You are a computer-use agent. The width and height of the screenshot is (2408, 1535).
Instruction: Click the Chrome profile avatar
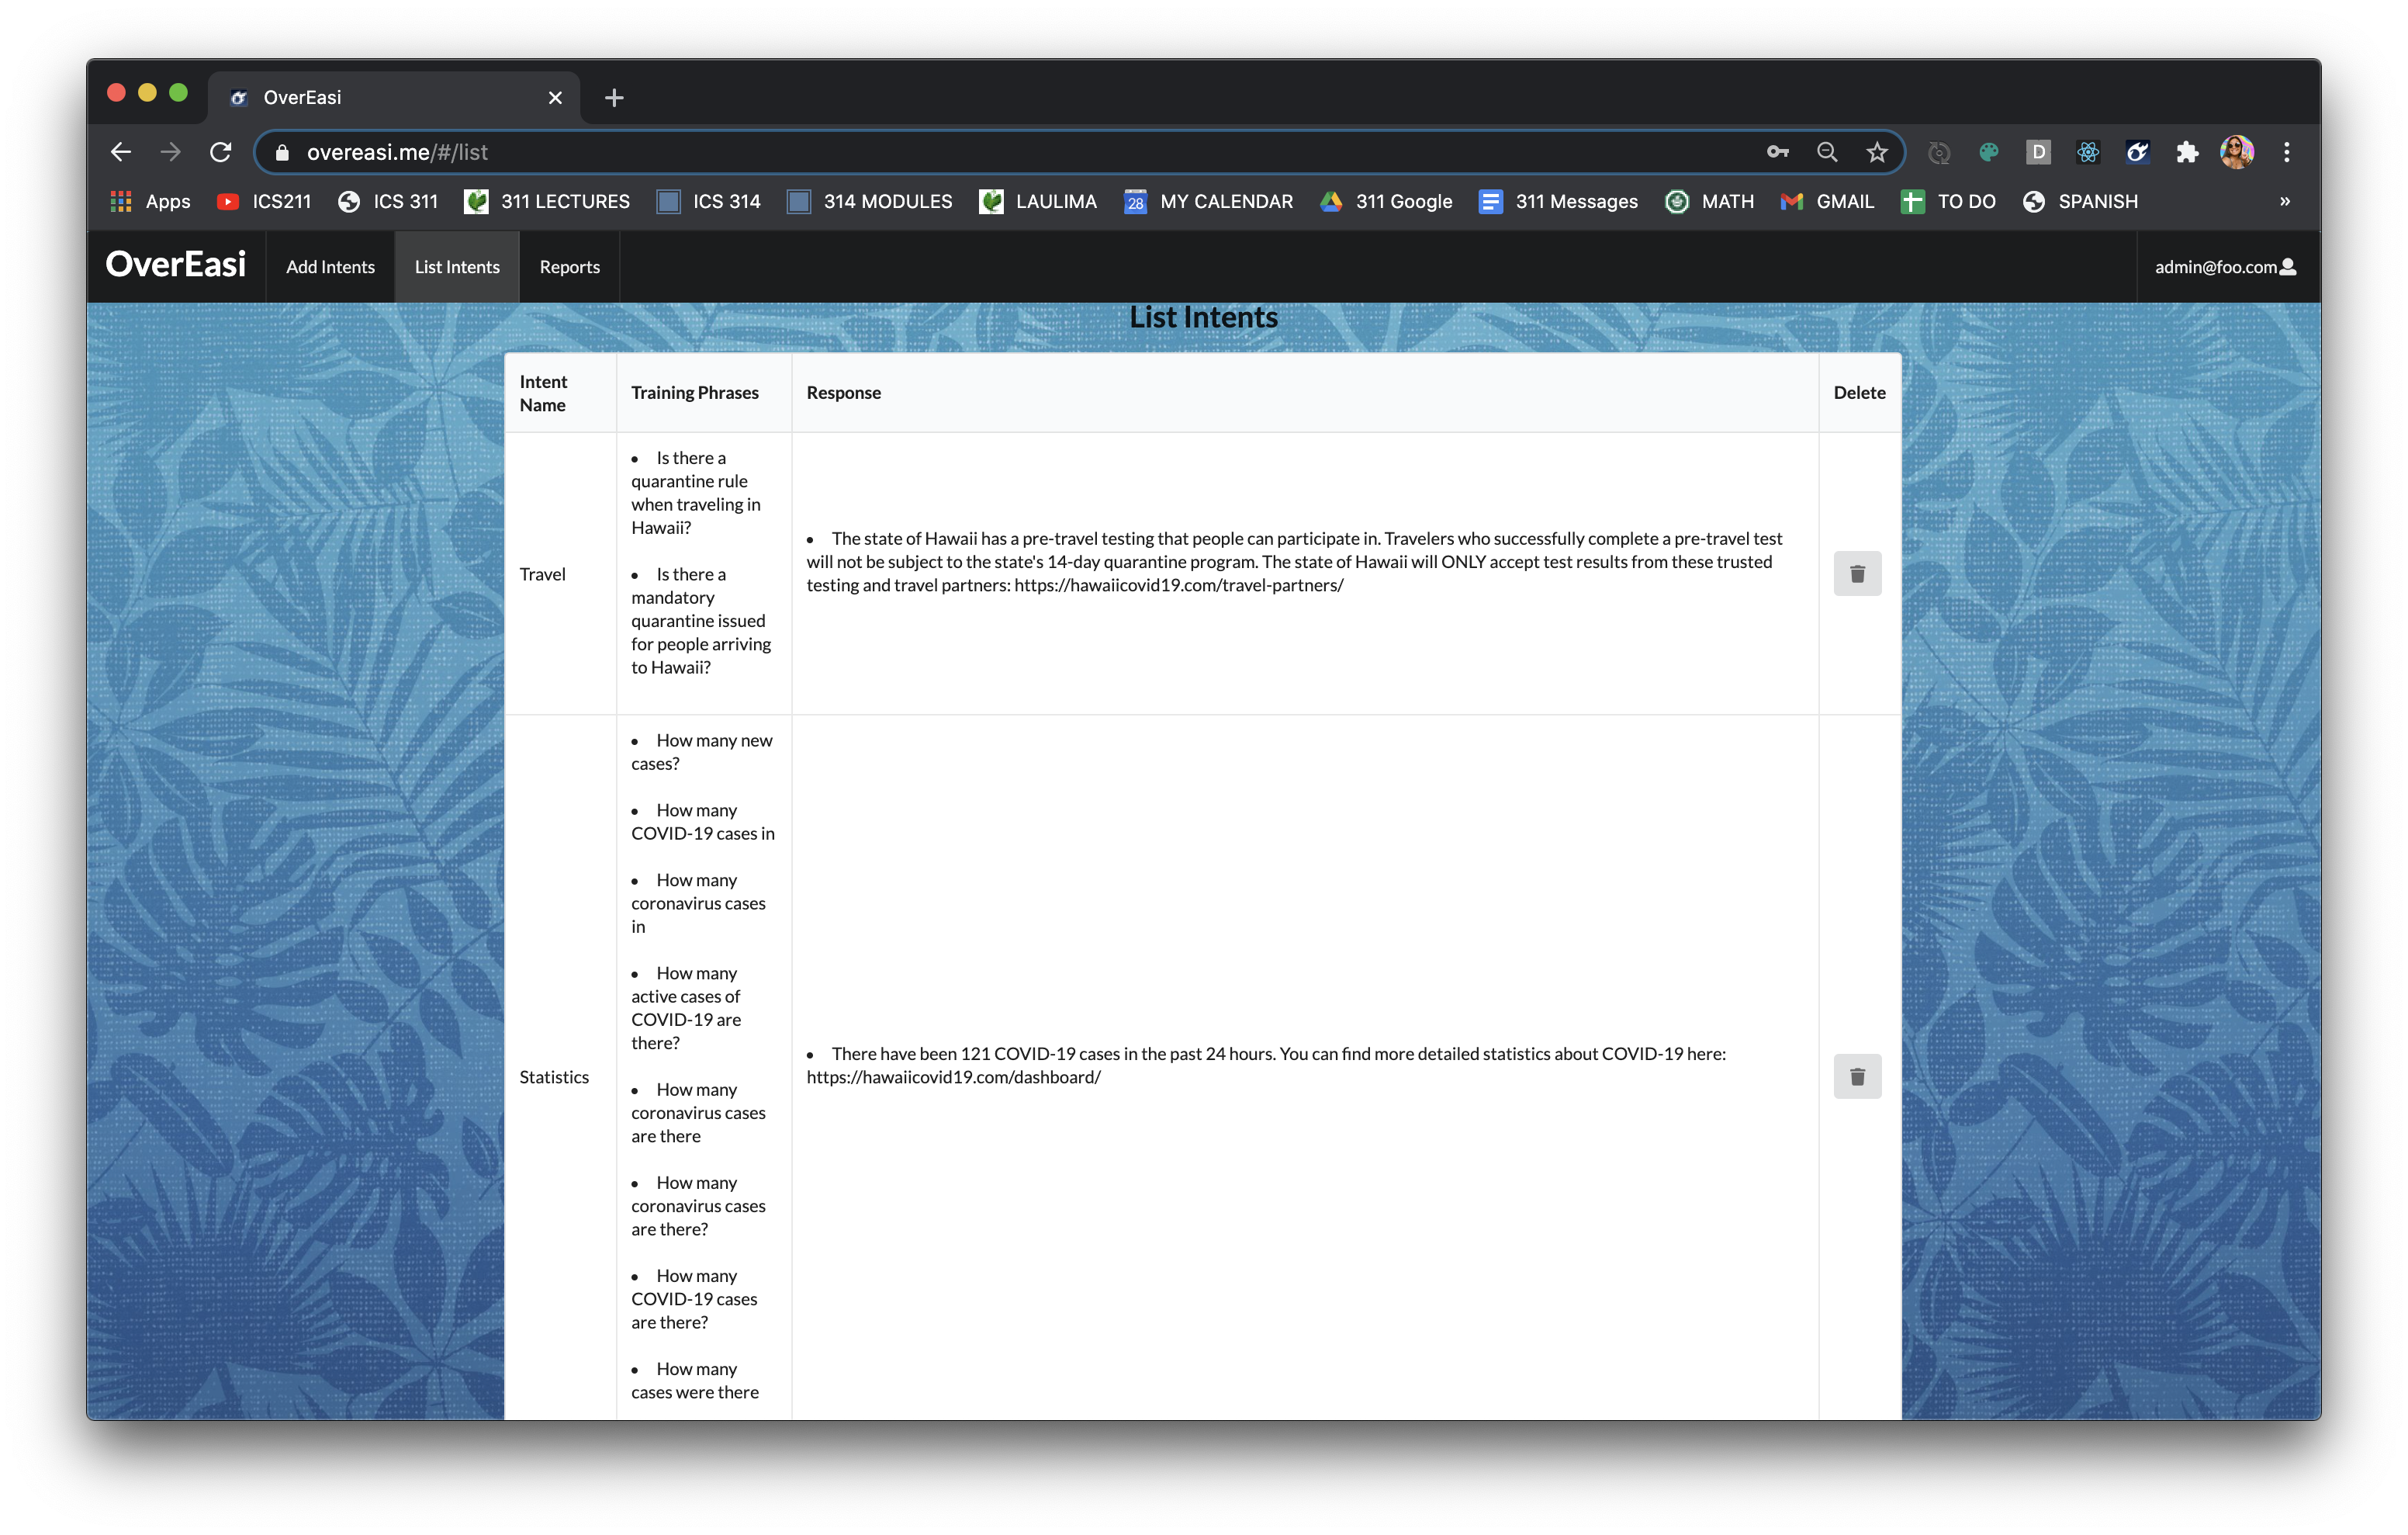[2237, 152]
